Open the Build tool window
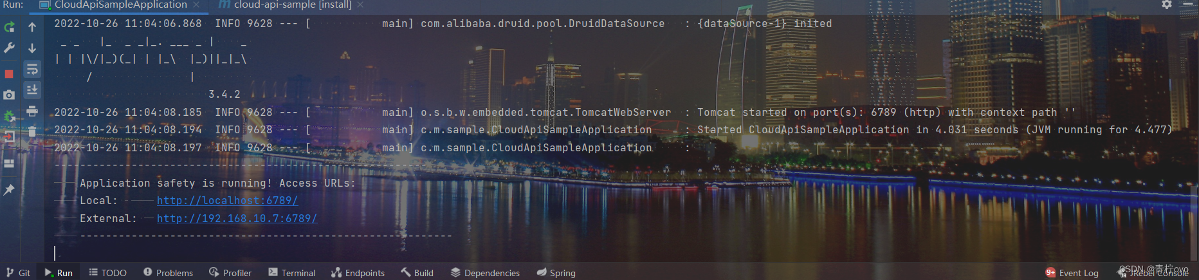Viewport: 1199px width, 280px height. pos(417,273)
